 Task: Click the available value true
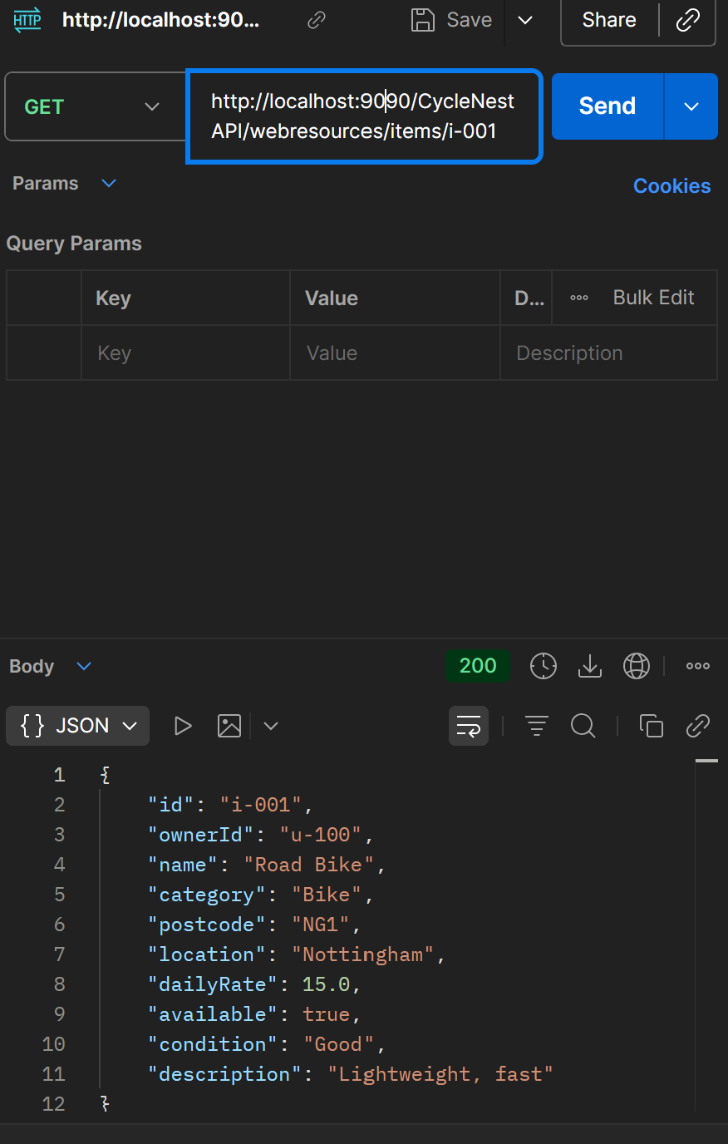point(326,1014)
